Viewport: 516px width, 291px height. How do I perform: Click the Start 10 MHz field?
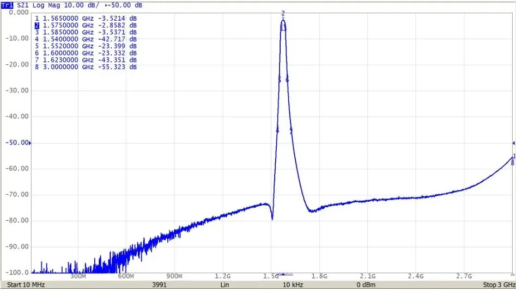coord(26,285)
